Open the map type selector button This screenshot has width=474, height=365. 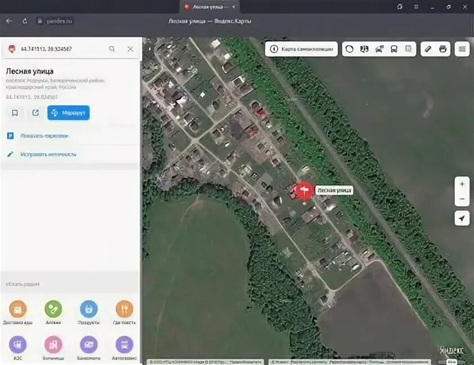tap(301, 49)
